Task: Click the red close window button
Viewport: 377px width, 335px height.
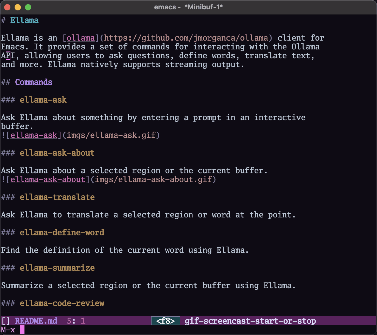Action: click(7, 7)
